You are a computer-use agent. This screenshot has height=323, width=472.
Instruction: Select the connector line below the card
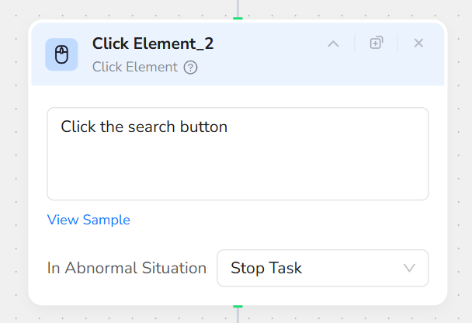pos(238,316)
